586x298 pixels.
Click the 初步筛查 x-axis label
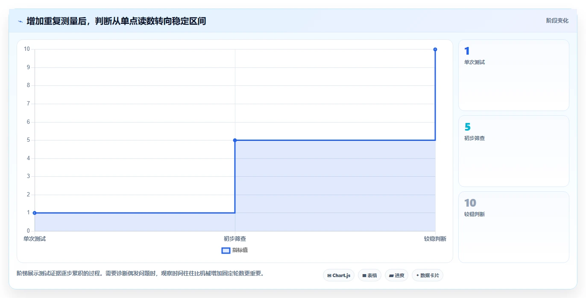[235, 239]
